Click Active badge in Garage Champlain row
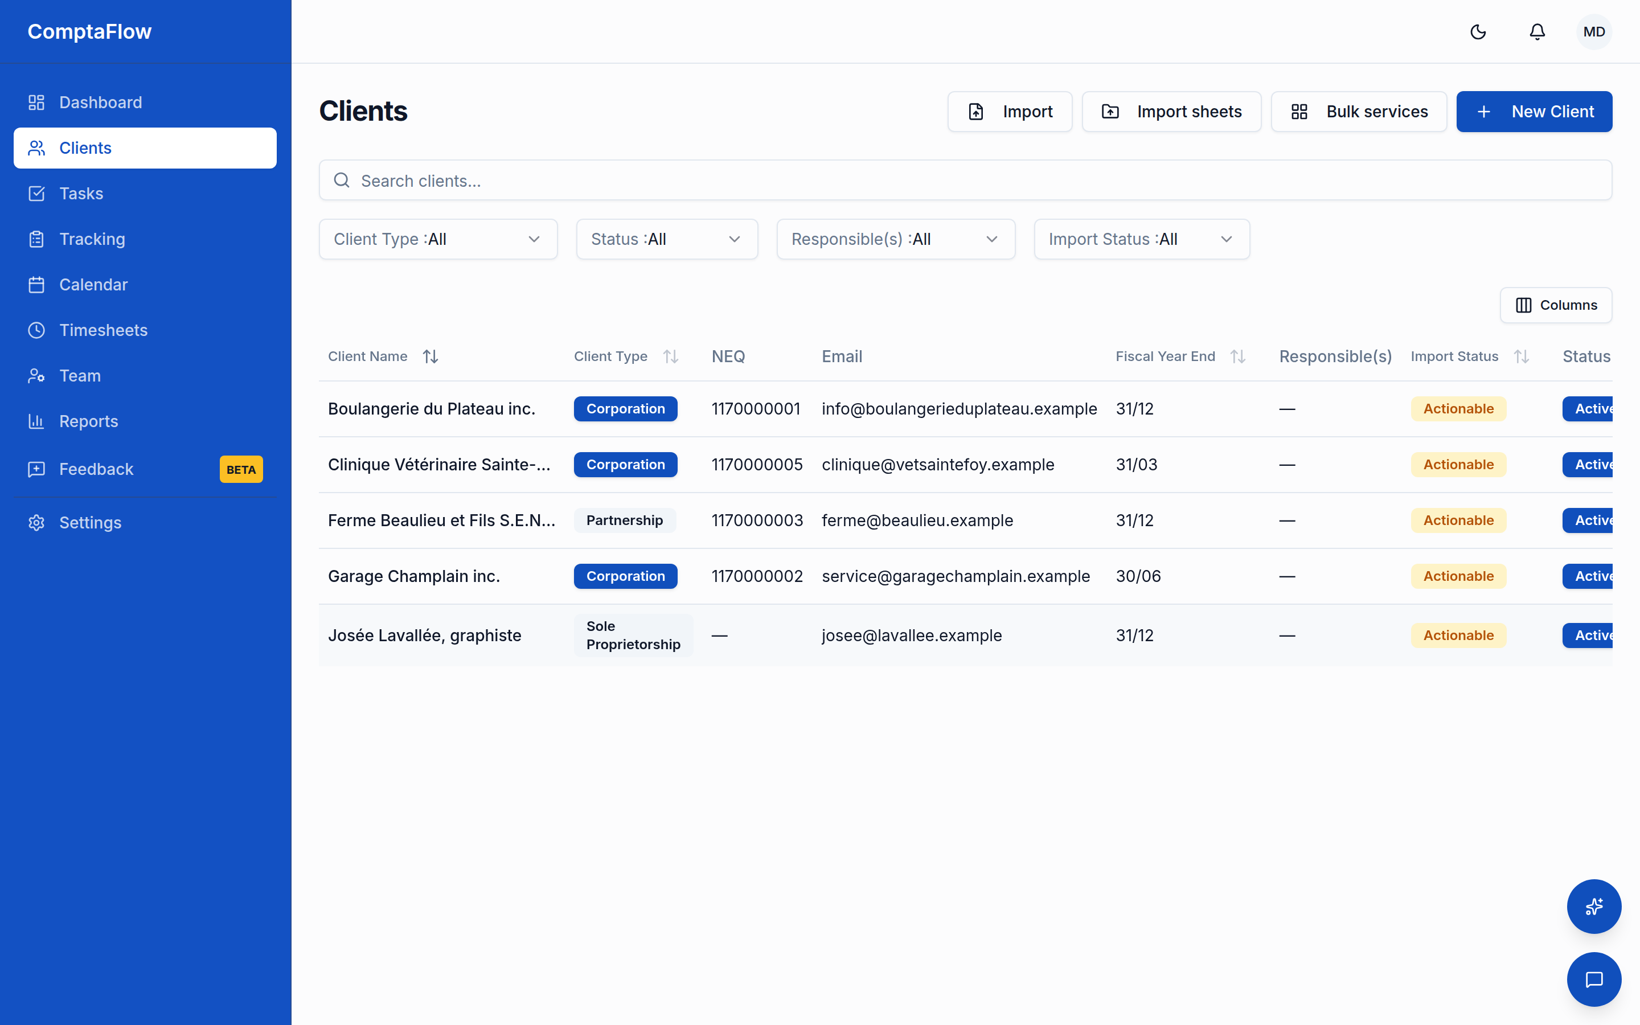Screen dimensions: 1640x1025 [1588, 576]
